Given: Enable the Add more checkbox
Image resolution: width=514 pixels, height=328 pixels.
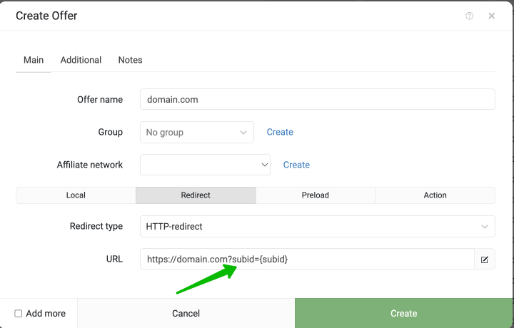Looking at the screenshot, I should pos(19,314).
